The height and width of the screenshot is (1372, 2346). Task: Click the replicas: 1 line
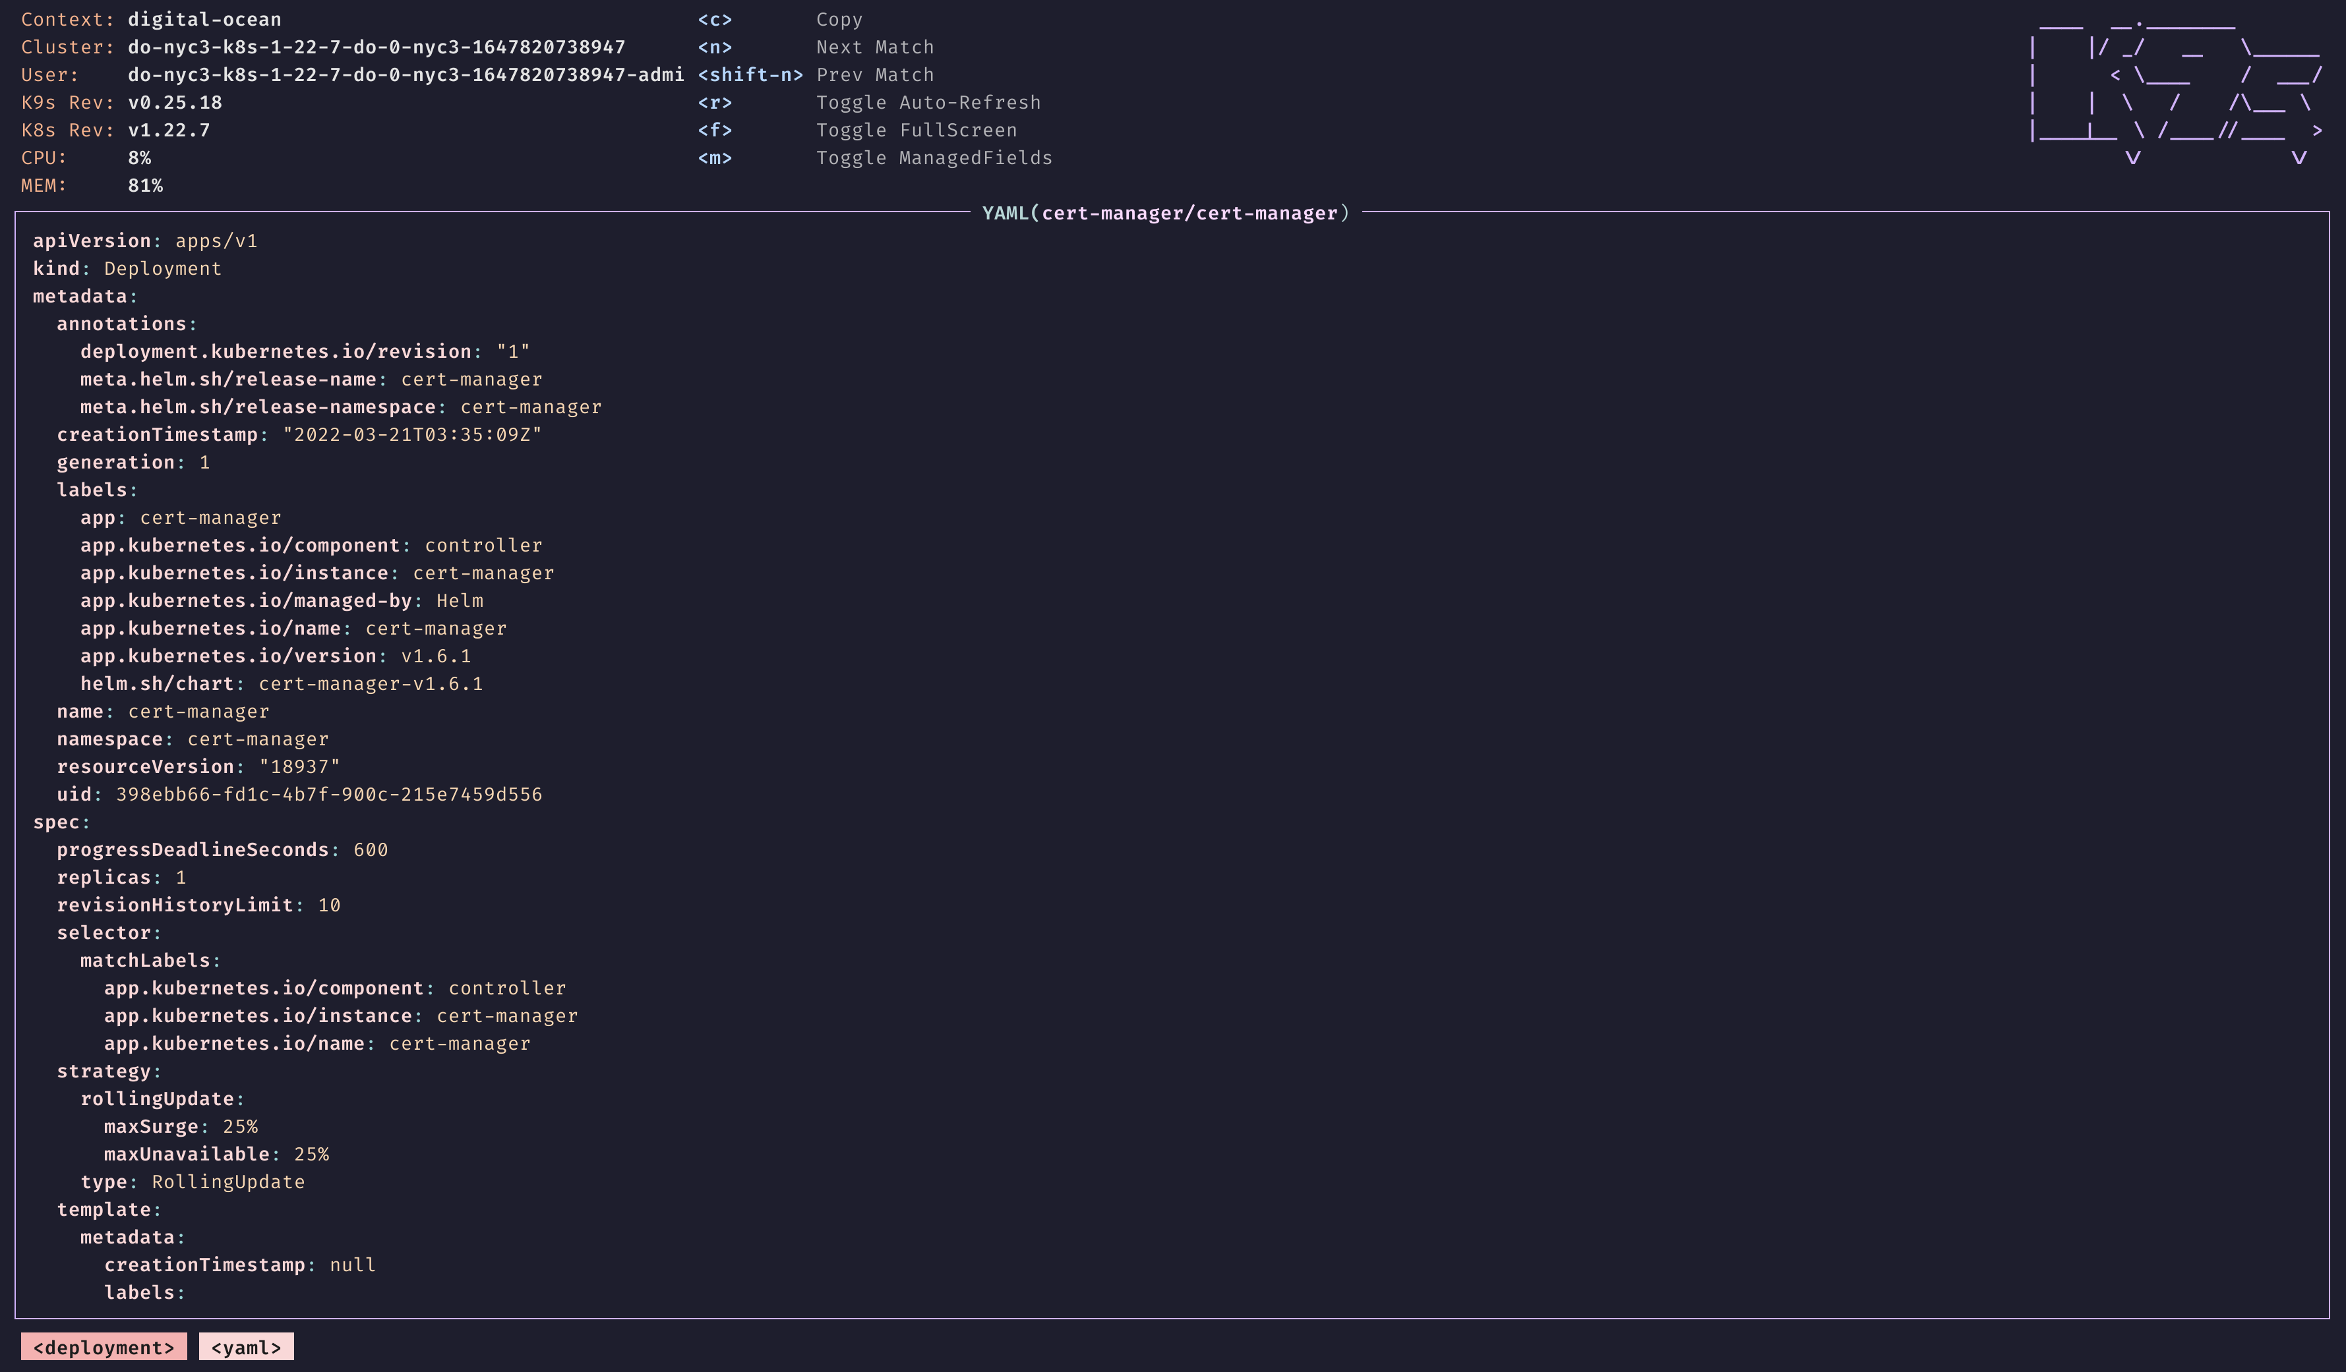pyautogui.click(x=121, y=877)
